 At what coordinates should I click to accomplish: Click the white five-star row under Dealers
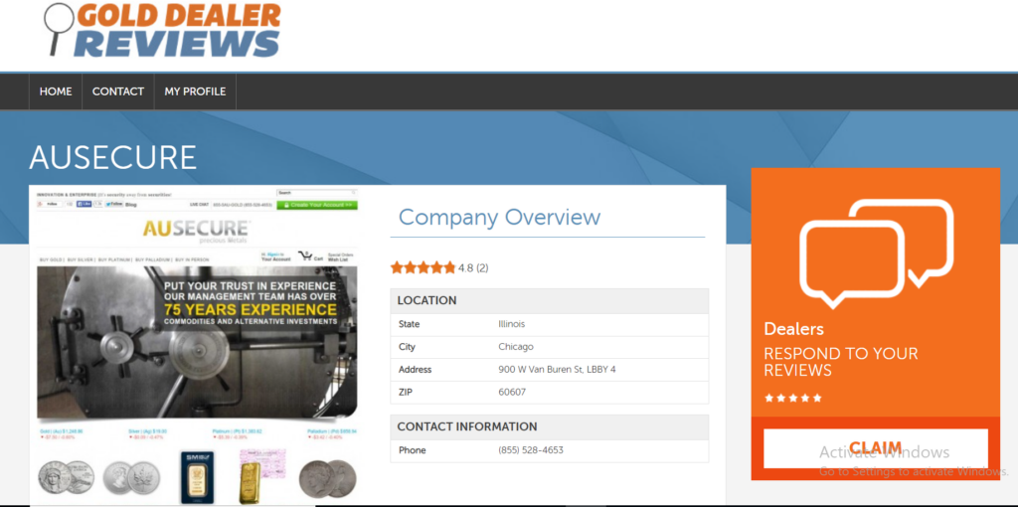[792, 398]
